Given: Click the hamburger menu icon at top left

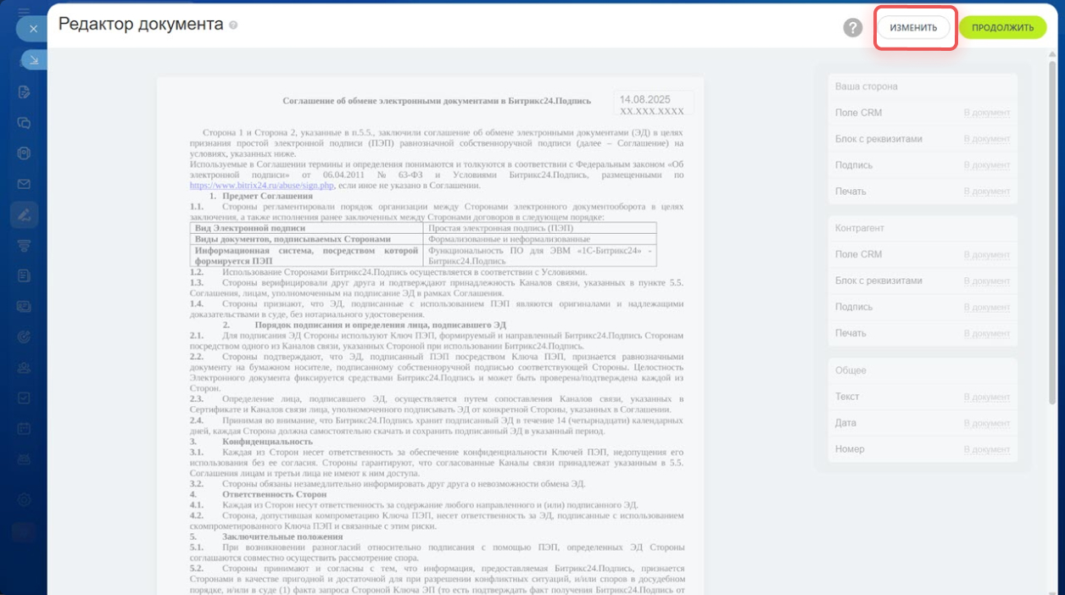Looking at the screenshot, I should click(x=24, y=10).
